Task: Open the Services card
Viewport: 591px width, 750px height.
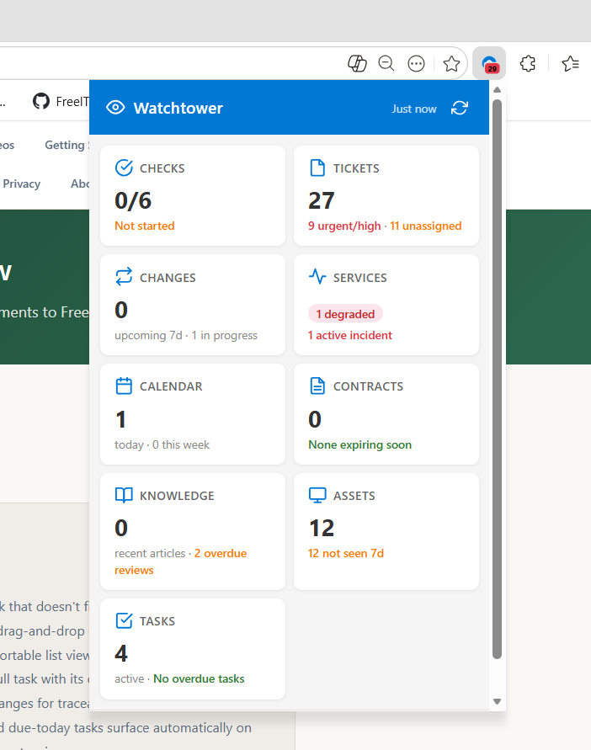Action: [x=386, y=305]
